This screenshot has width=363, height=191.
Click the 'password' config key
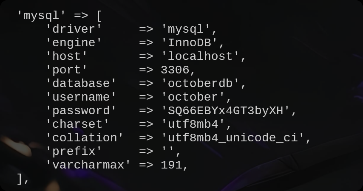point(81,111)
